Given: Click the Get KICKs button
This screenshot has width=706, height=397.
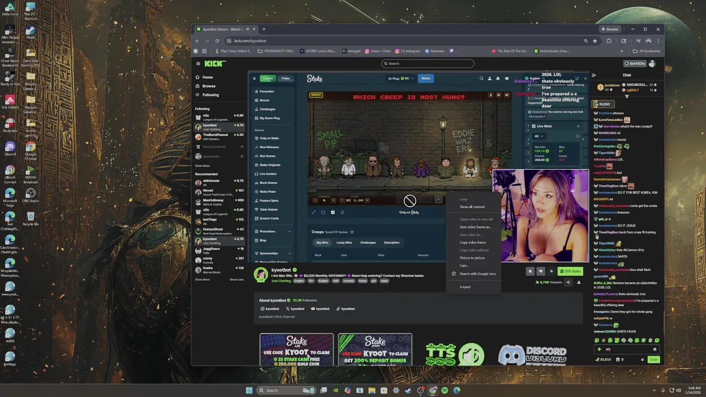Looking at the screenshot, I should click(635, 63).
